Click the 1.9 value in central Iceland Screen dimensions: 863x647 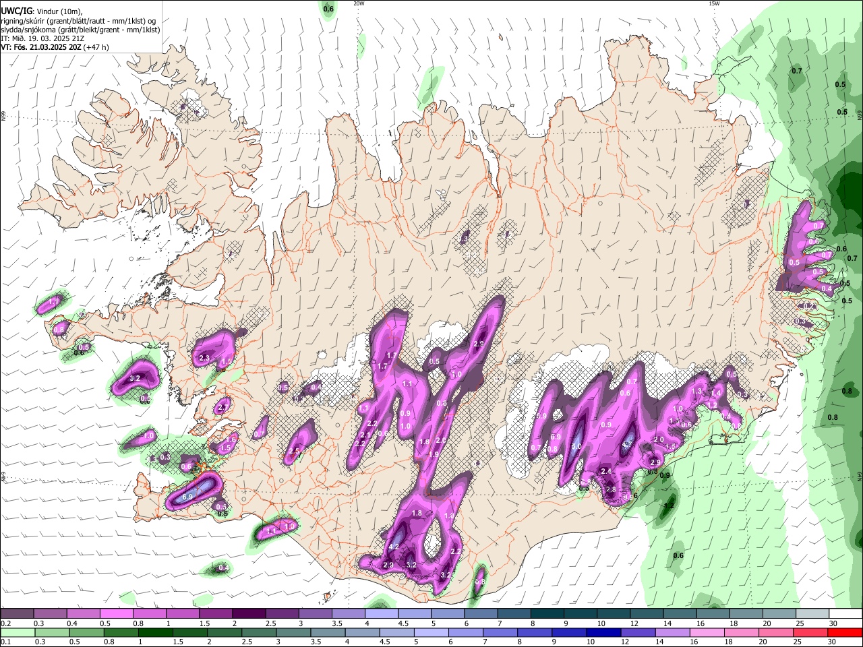click(x=434, y=455)
